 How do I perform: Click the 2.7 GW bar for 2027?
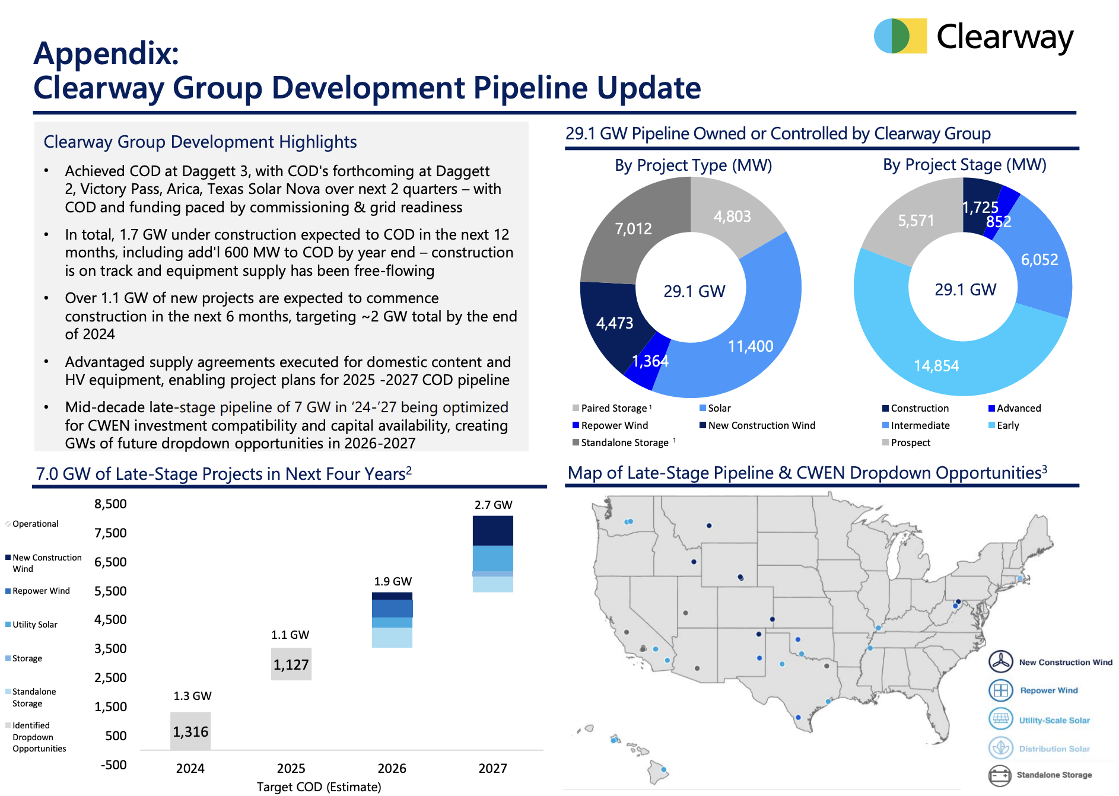(492, 555)
